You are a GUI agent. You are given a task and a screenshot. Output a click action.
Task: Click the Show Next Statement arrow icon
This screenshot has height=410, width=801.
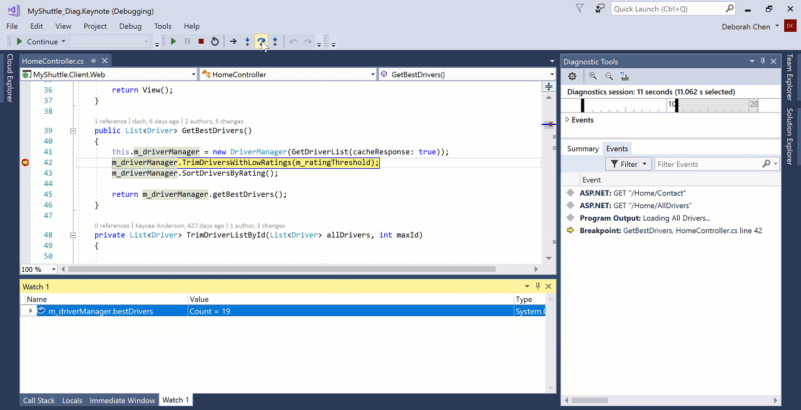tap(233, 41)
